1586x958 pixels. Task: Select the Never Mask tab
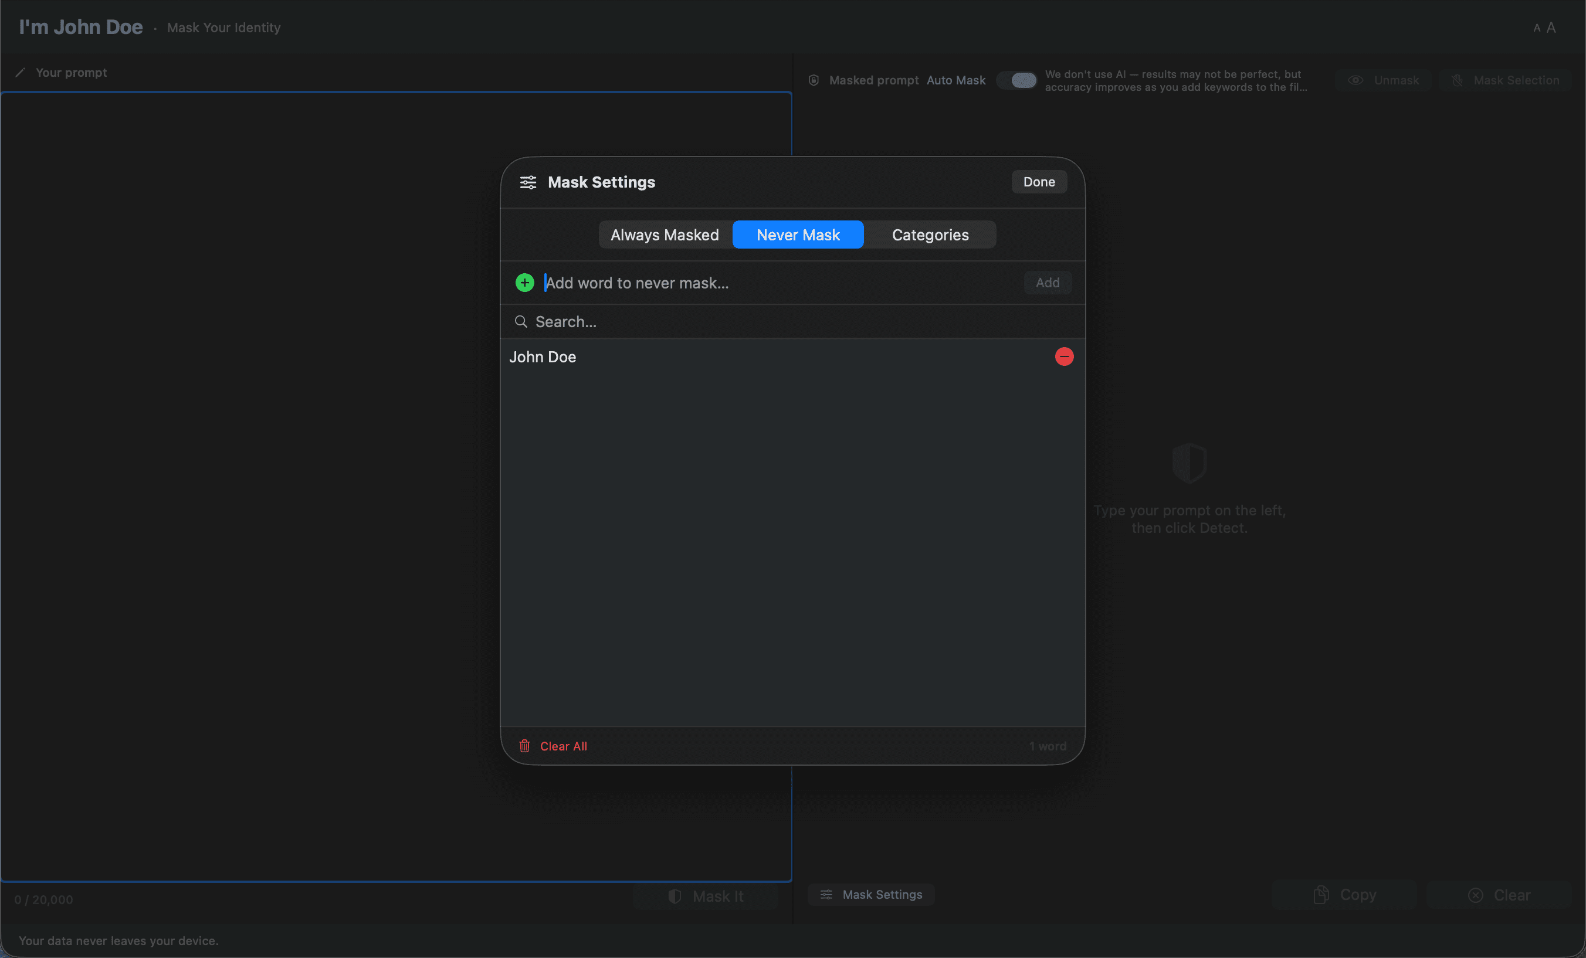click(x=798, y=234)
